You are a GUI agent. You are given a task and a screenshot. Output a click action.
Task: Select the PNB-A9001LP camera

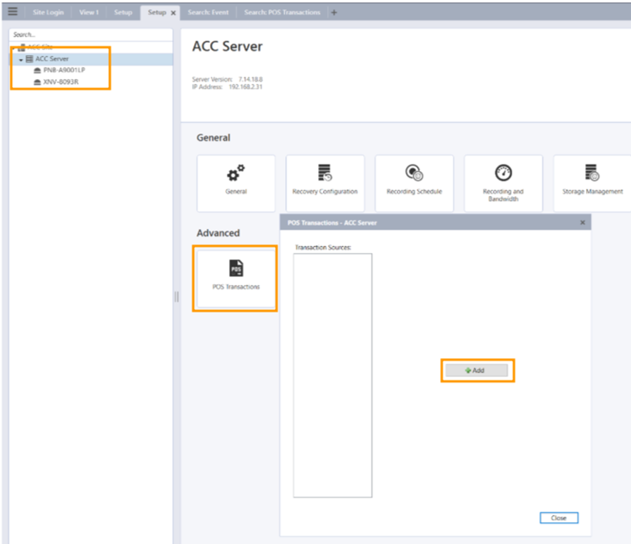[64, 70]
